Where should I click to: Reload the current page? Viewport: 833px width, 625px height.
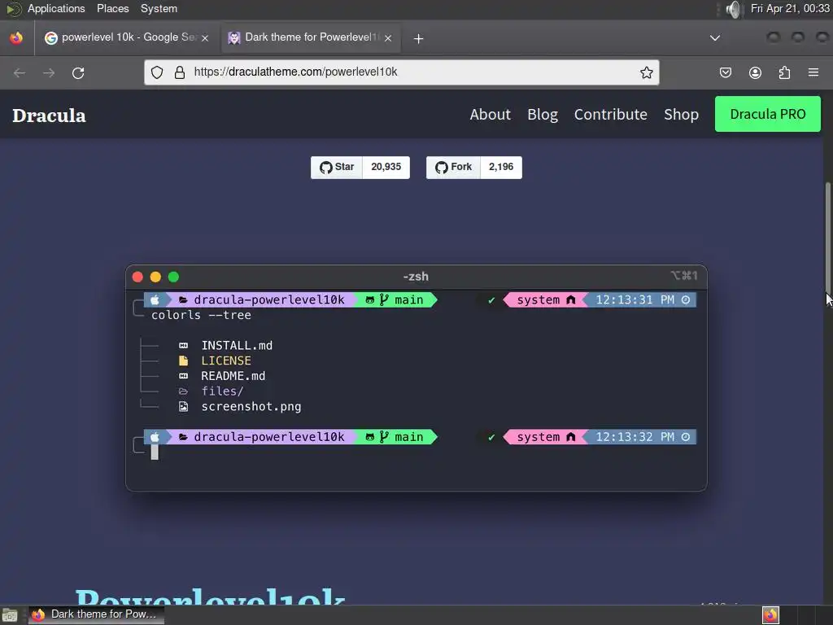(x=78, y=72)
